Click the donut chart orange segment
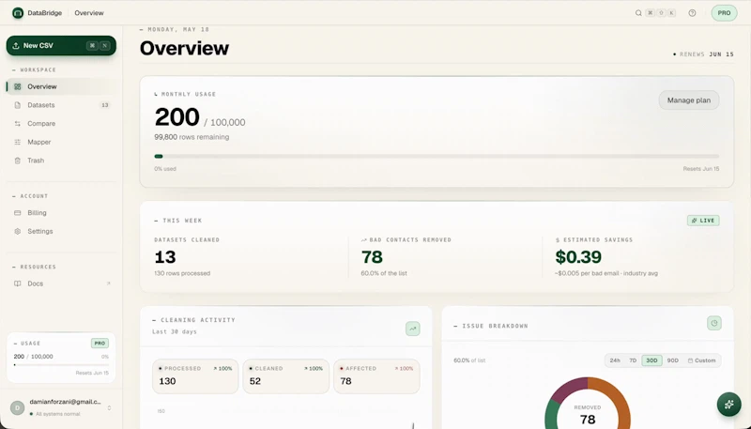Image resolution: width=751 pixels, height=429 pixels. pos(619,400)
